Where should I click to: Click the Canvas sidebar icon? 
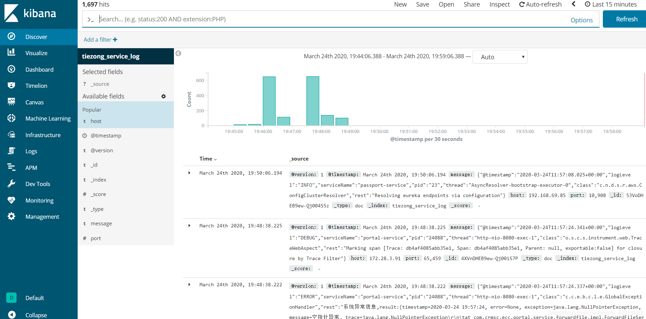tap(11, 102)
